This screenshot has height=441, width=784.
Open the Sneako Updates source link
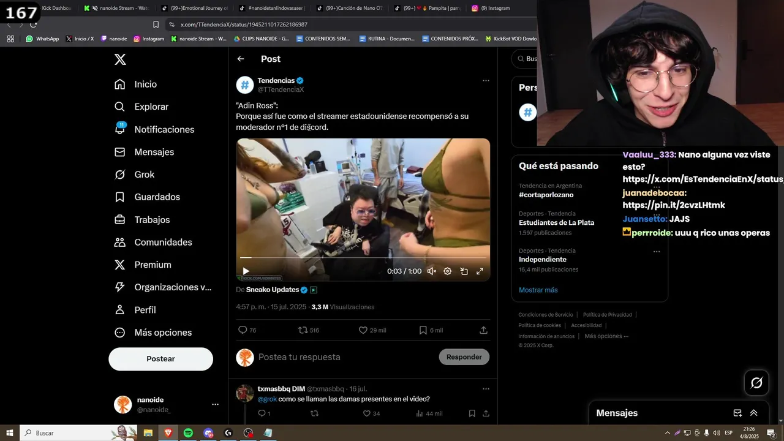click(273, 290)
